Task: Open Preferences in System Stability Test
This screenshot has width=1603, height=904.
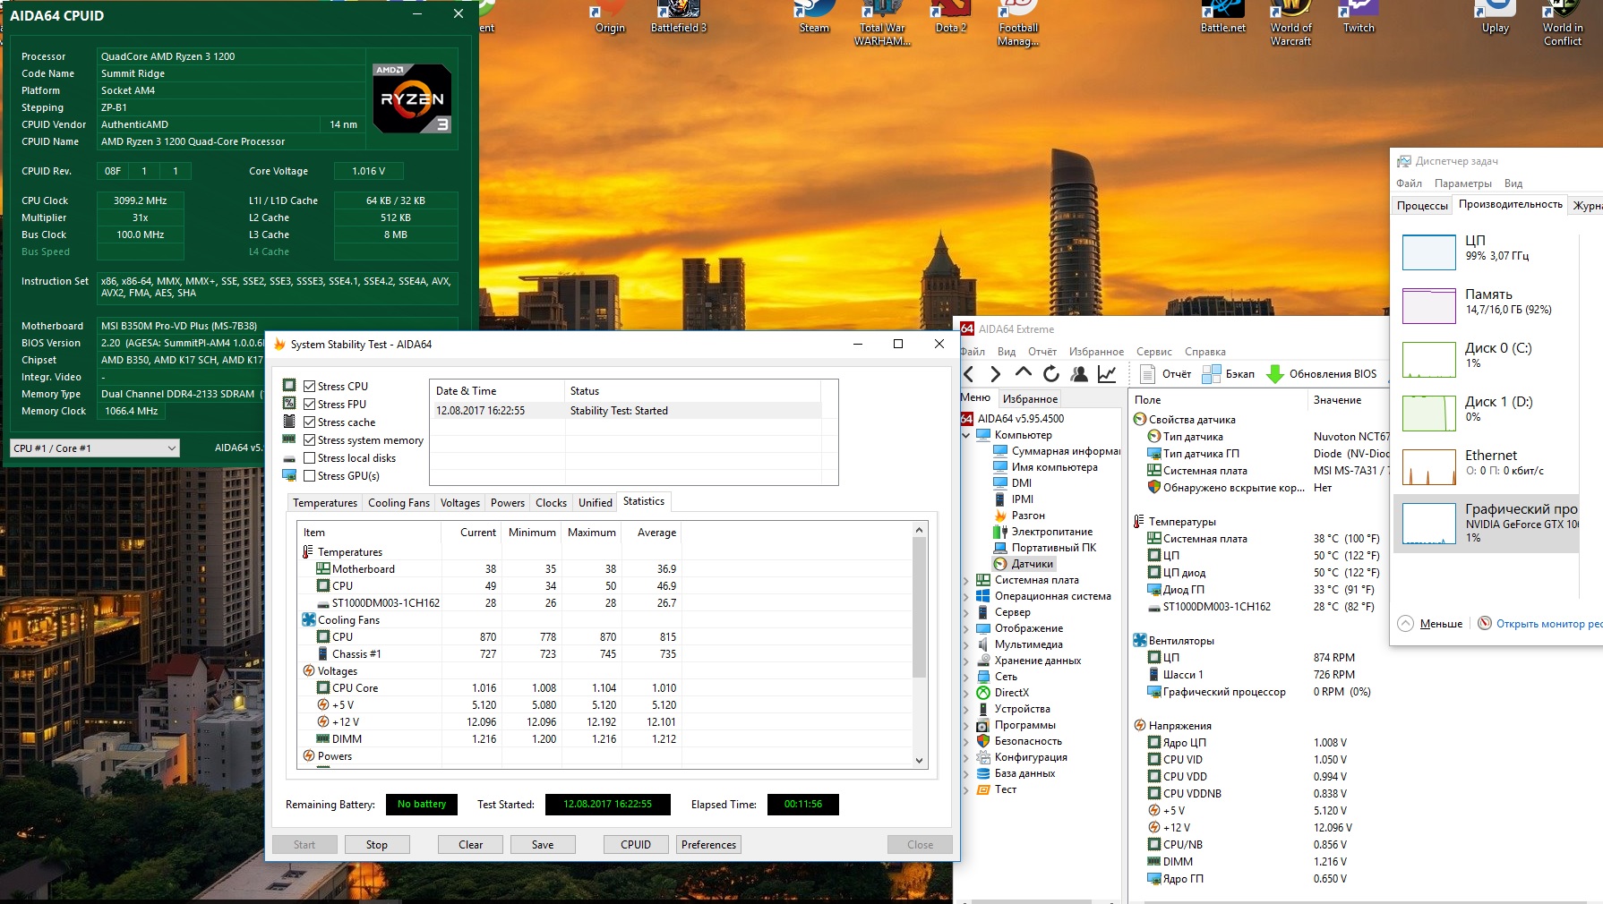Action: [708, 845]
